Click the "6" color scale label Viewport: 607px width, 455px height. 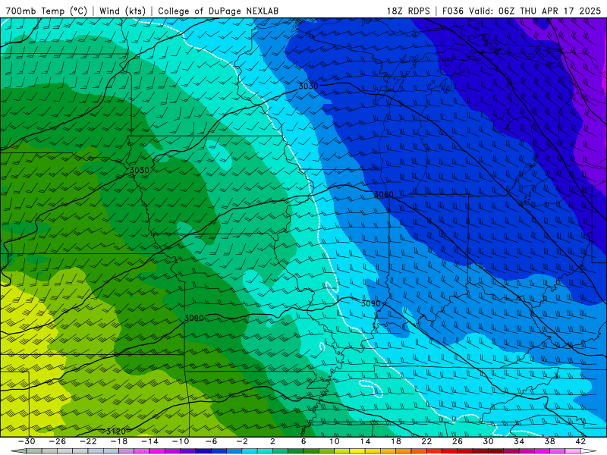(x=303, y=441)
